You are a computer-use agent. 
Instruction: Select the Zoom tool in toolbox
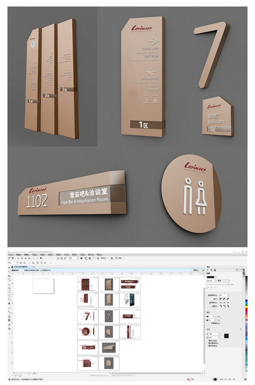9,280
